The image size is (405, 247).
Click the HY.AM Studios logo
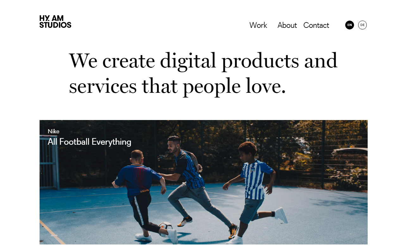[x=55, y=22]
